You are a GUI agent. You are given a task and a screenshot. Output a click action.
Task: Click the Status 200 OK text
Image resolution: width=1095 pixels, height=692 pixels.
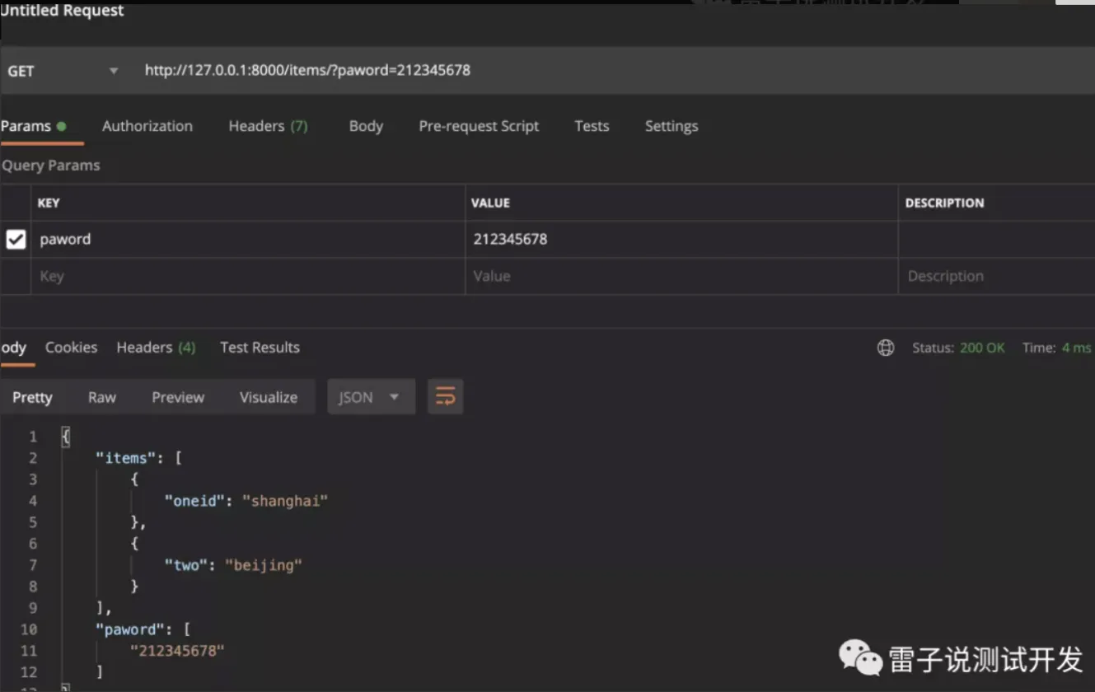coord(958,348)
